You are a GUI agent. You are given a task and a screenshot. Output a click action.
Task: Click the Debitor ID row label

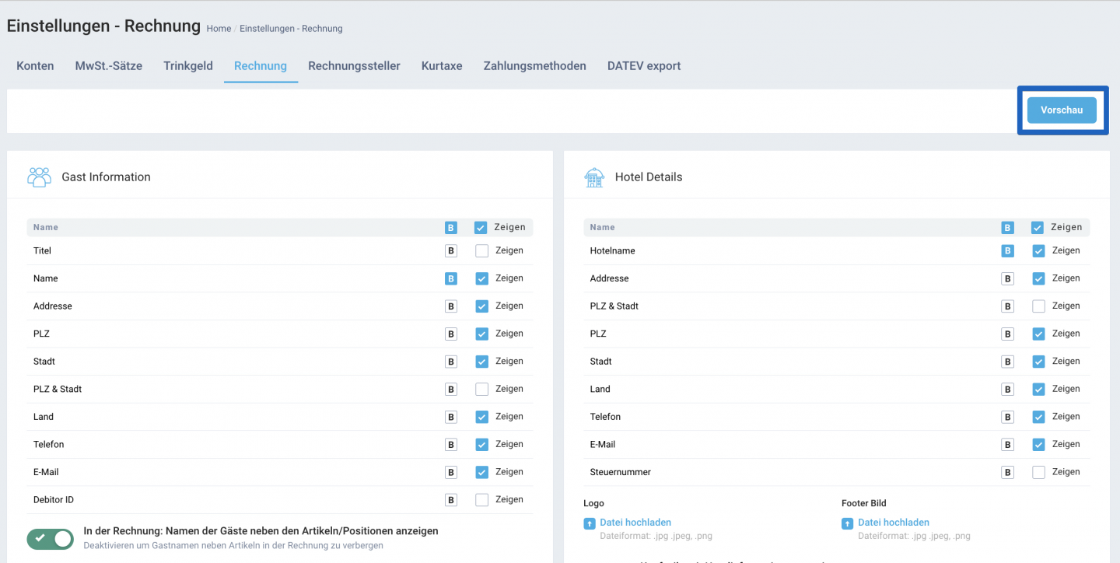54,500
